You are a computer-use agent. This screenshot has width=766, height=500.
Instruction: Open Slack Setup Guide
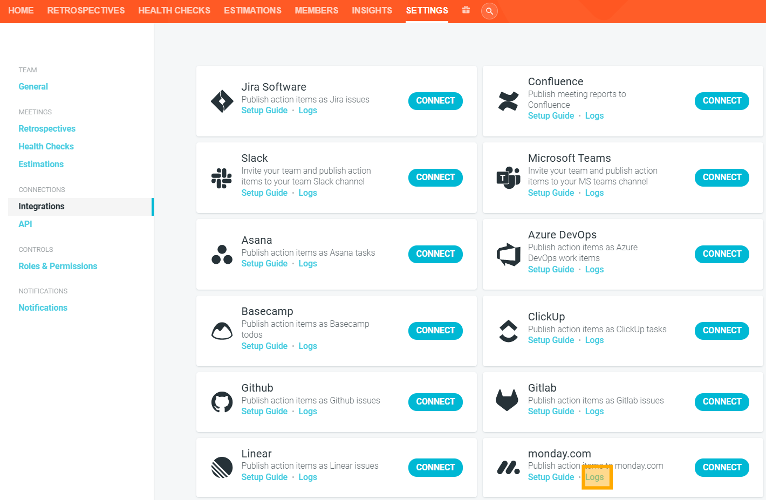(x=264, y=193)
